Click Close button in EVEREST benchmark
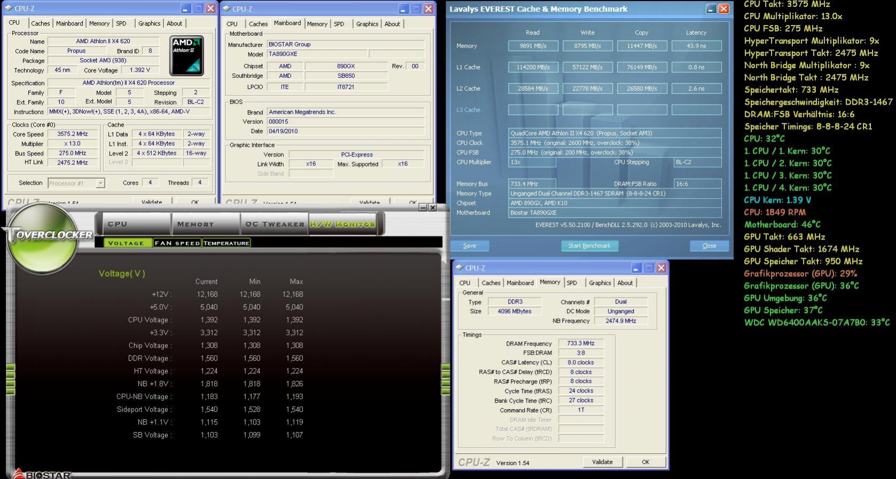Screen dimensions: 896x479 (x=709, y=246)
